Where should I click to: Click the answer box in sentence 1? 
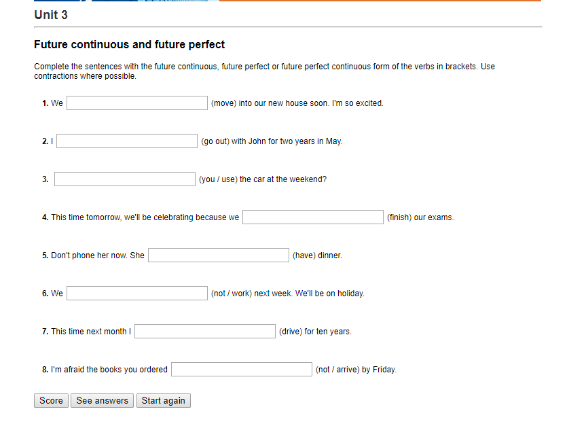point(136,103)
